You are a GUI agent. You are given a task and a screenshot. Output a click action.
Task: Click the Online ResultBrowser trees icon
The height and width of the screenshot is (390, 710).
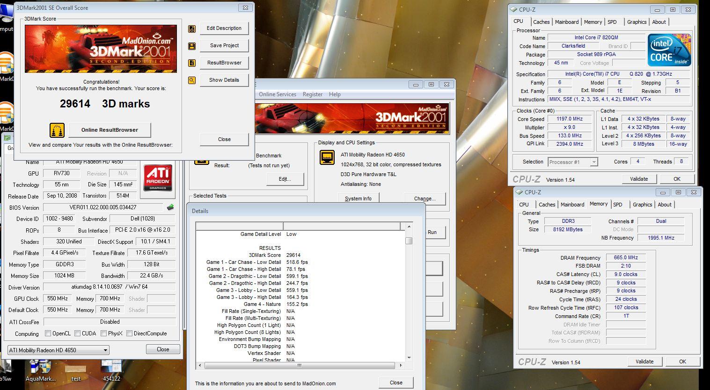57,130
